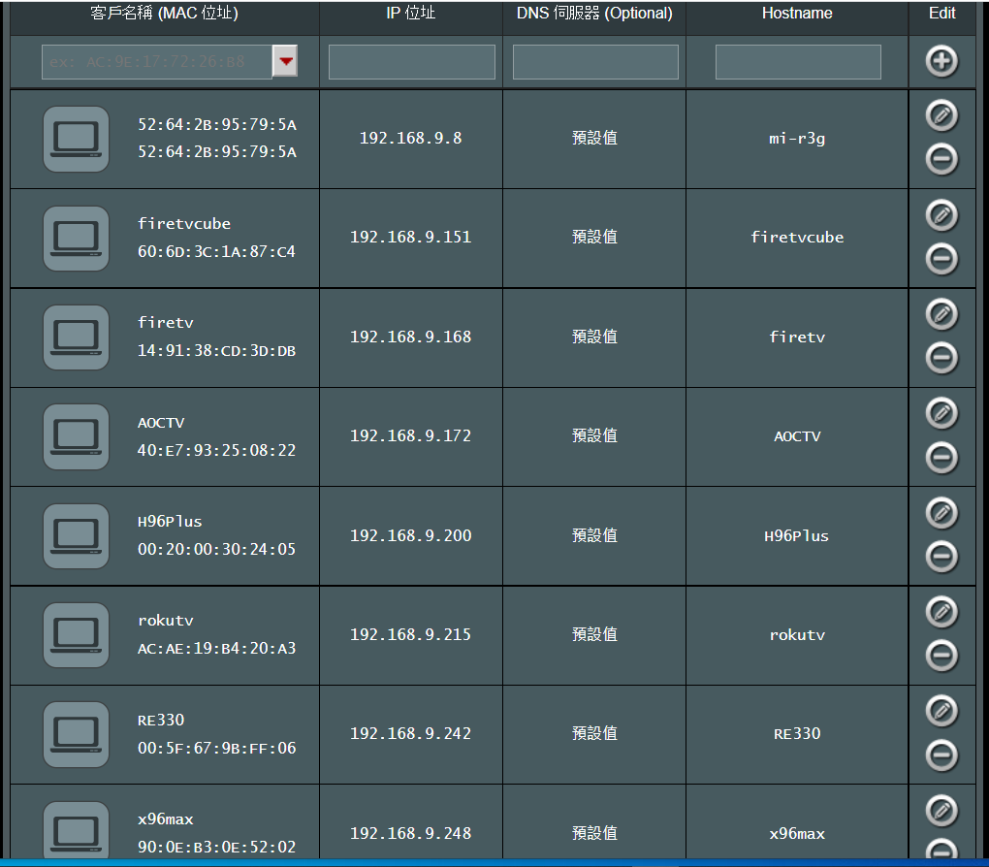
Task: Edit the firetv 192.168.9.168 entry
Action: 941,314
